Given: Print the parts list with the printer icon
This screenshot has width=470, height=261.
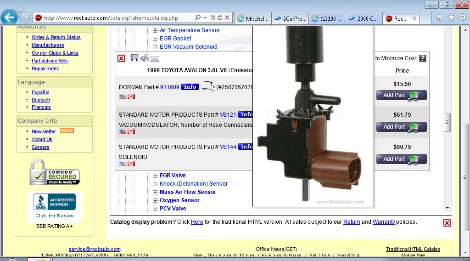Looking at the screenshot, I should [x=145, y=57].
